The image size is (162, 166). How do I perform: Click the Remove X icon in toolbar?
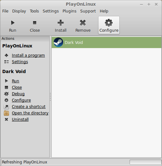(83, 23)
